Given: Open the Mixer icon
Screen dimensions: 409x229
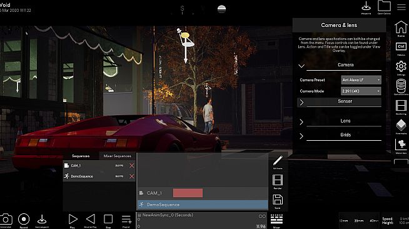Looking at the screenshot, I should click(276, 220).
